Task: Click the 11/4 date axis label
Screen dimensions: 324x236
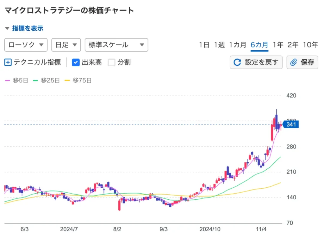Action: click(261, 229)
